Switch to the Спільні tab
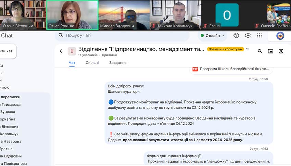The image size is (291, 166). click(92, 63)
